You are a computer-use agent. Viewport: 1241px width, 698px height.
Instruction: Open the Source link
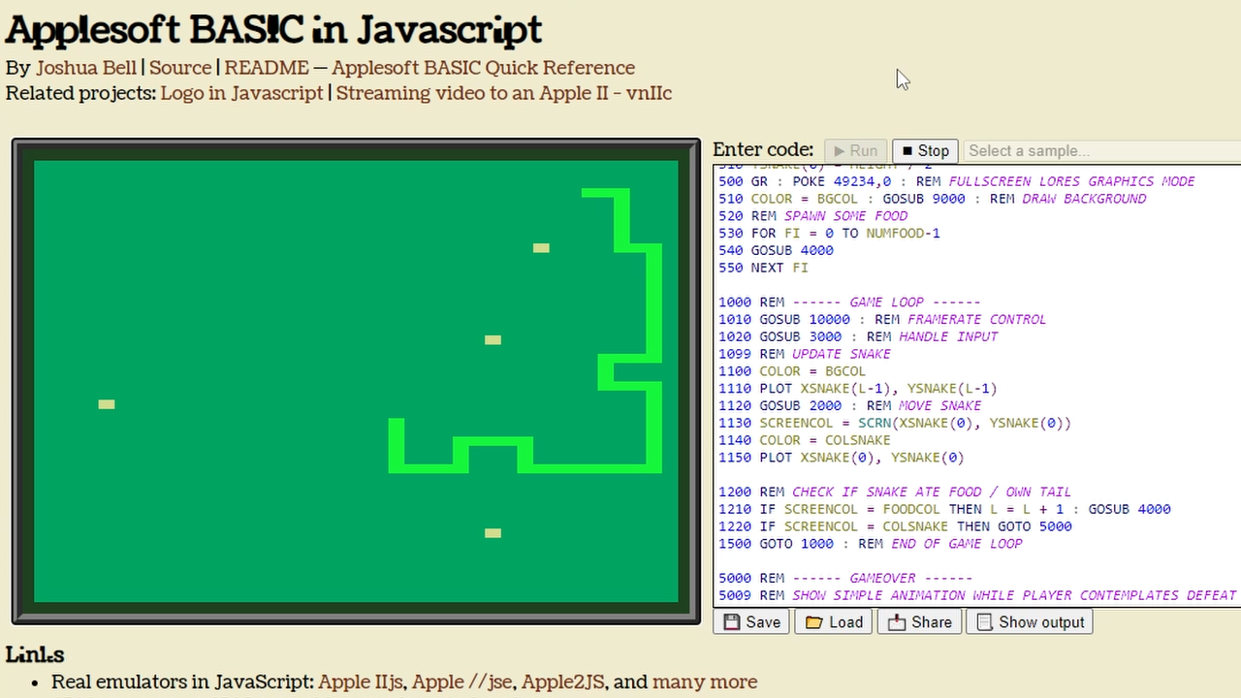pyautogui.click(x=180, y=68)
